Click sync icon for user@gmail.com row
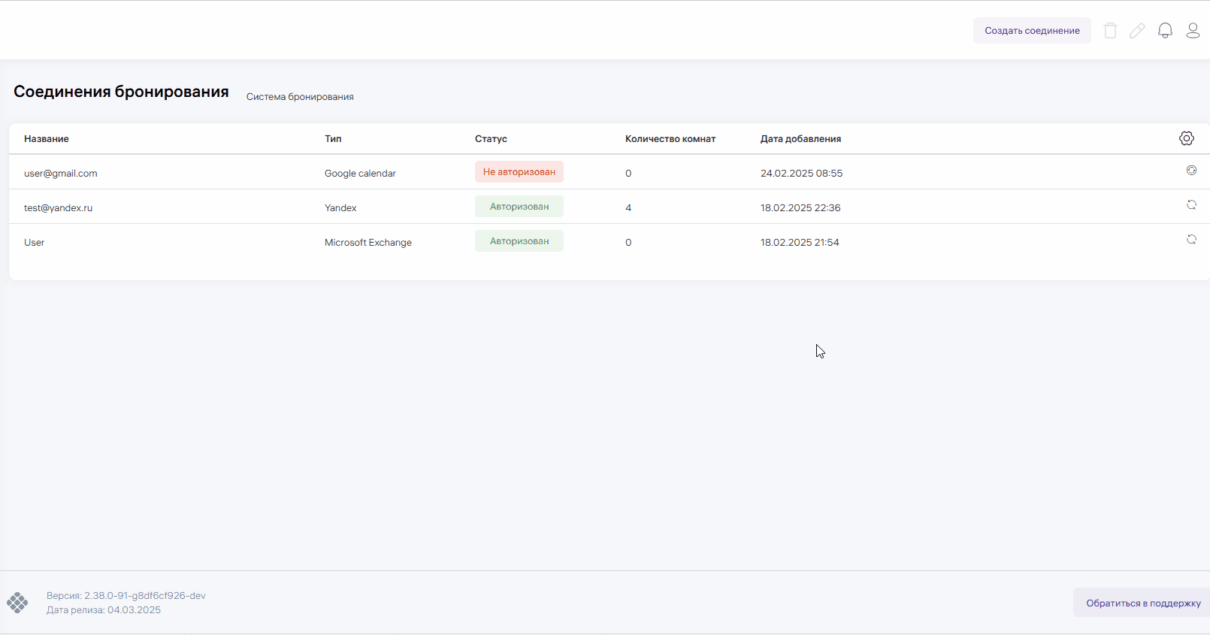Viewport: 1210px width, 635px height. tap(1191, 171)
